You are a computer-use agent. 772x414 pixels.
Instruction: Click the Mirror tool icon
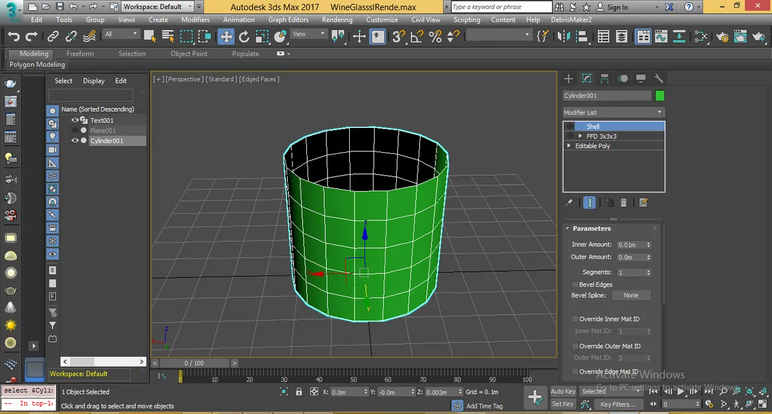point(564,37)
